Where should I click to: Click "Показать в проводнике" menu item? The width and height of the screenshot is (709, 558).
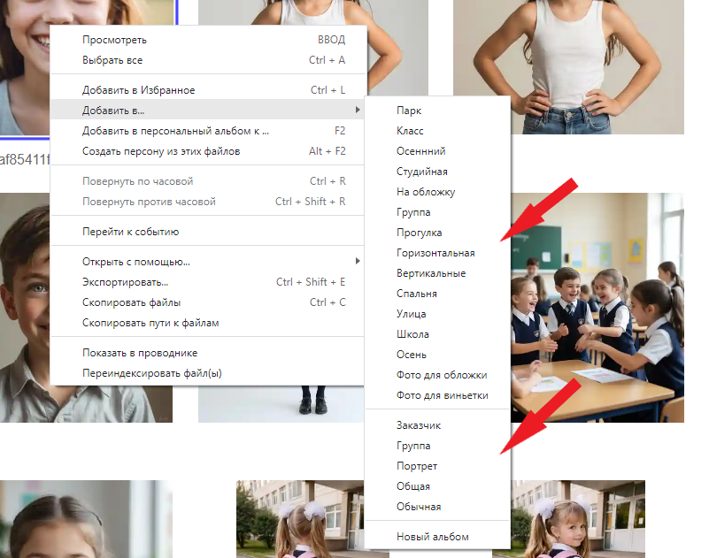(140, 353)
